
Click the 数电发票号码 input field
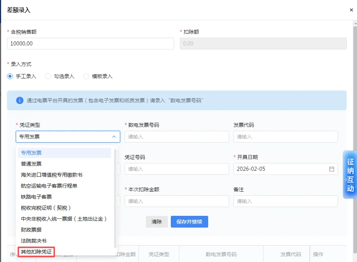click(177, 137)
